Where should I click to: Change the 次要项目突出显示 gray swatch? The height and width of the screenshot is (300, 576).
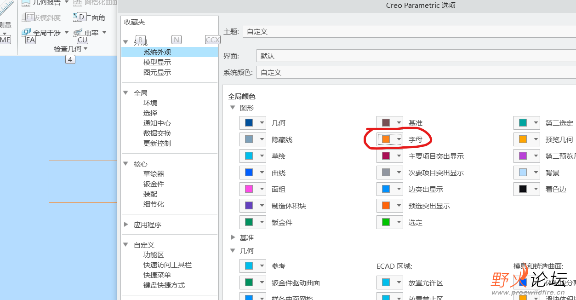[389, 173]
